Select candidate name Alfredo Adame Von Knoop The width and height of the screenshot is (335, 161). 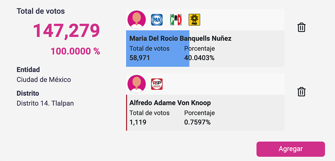[x=170, y=103]
